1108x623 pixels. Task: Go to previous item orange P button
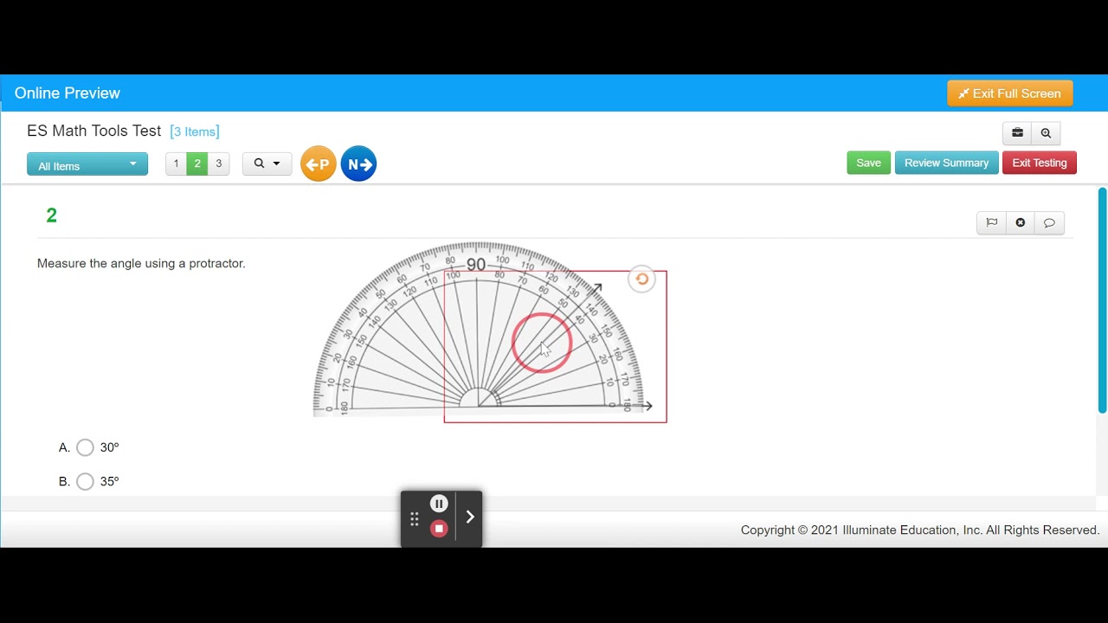pyautogui.click(x=319, y=164)
